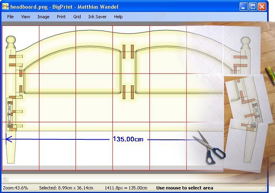This screenshot has width=275, height=193.
Task: Close the BigPrint window
Action: coord(262,7)
